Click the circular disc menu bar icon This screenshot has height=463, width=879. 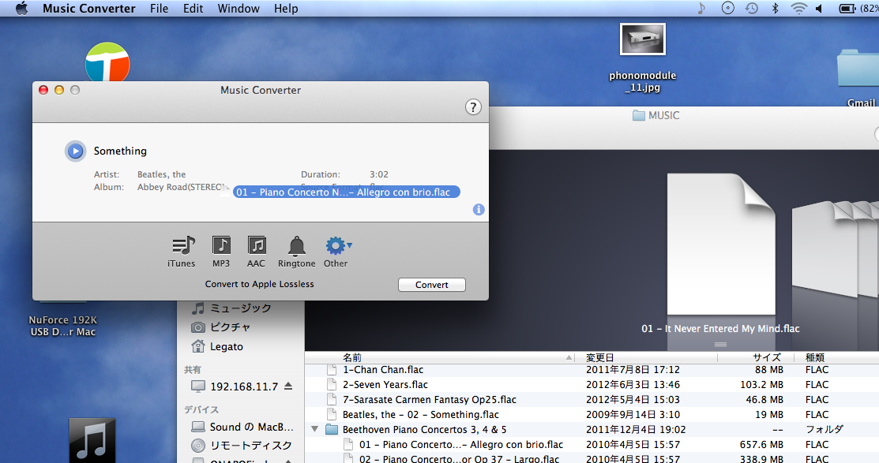727,9
